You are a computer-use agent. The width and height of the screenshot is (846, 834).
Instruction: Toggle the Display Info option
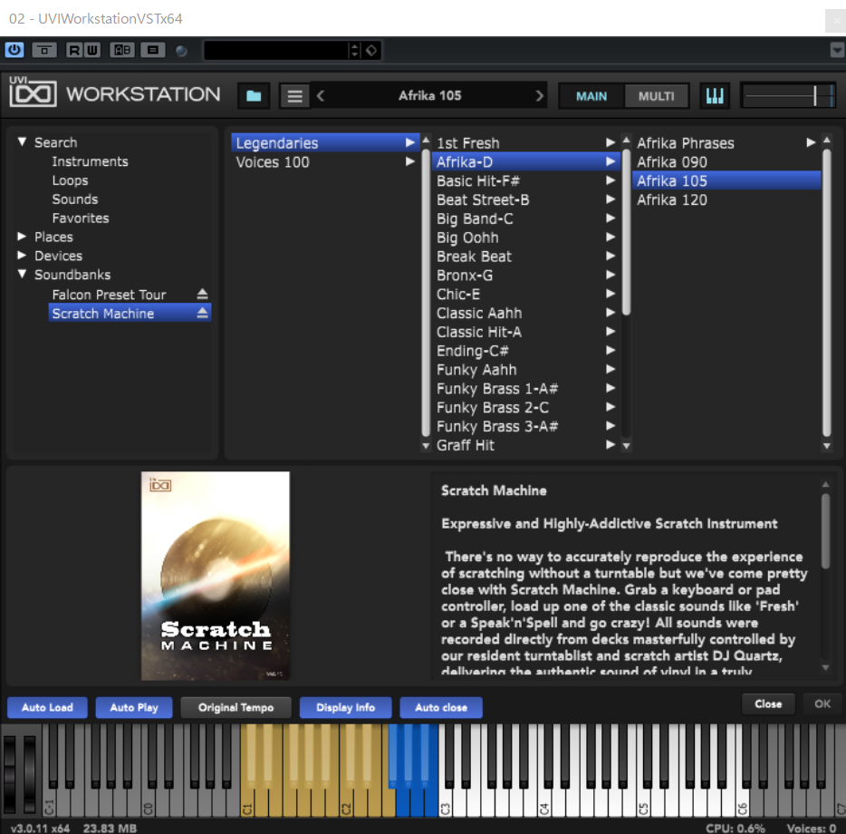pyautogui.click(x=345, y=707)
